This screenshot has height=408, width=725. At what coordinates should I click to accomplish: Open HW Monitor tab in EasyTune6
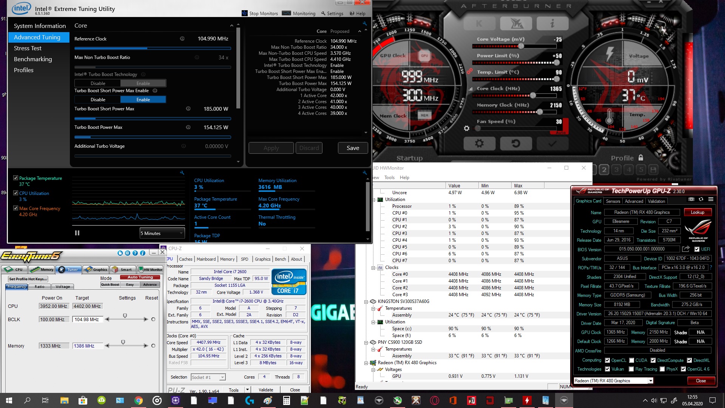(x=150, y=269)
